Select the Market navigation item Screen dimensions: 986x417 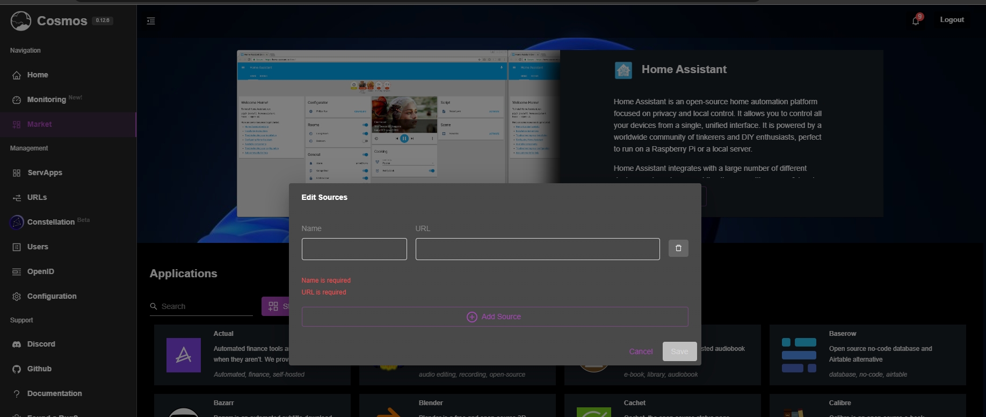tap(40, 124)
